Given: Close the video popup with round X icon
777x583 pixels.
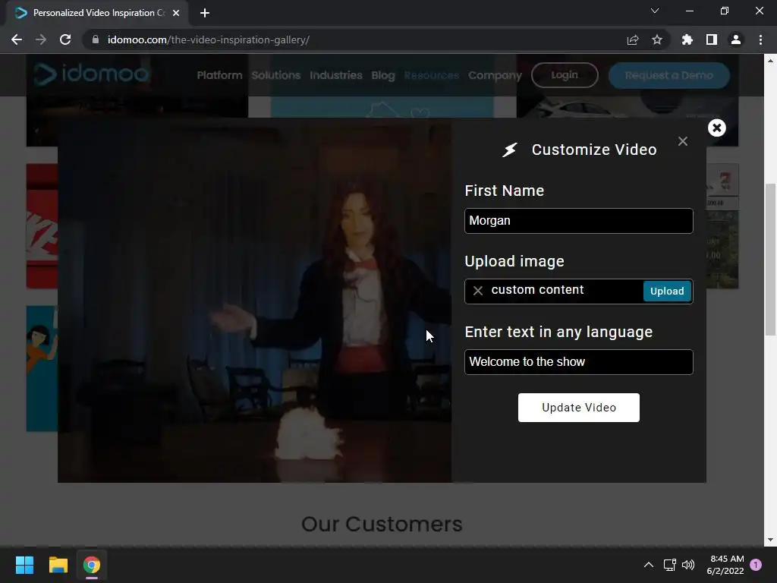Looking at the screenshot, I should point(716,128).
